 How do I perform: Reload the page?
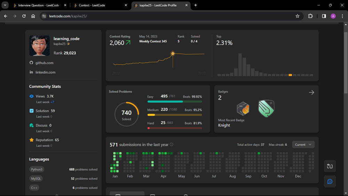[x=24, y=16]
